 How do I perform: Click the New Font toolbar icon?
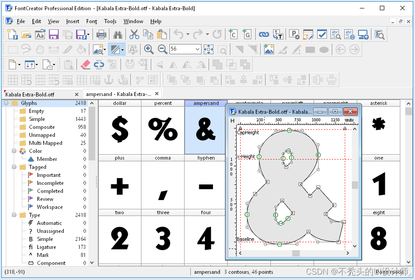(x=12, y=34)
